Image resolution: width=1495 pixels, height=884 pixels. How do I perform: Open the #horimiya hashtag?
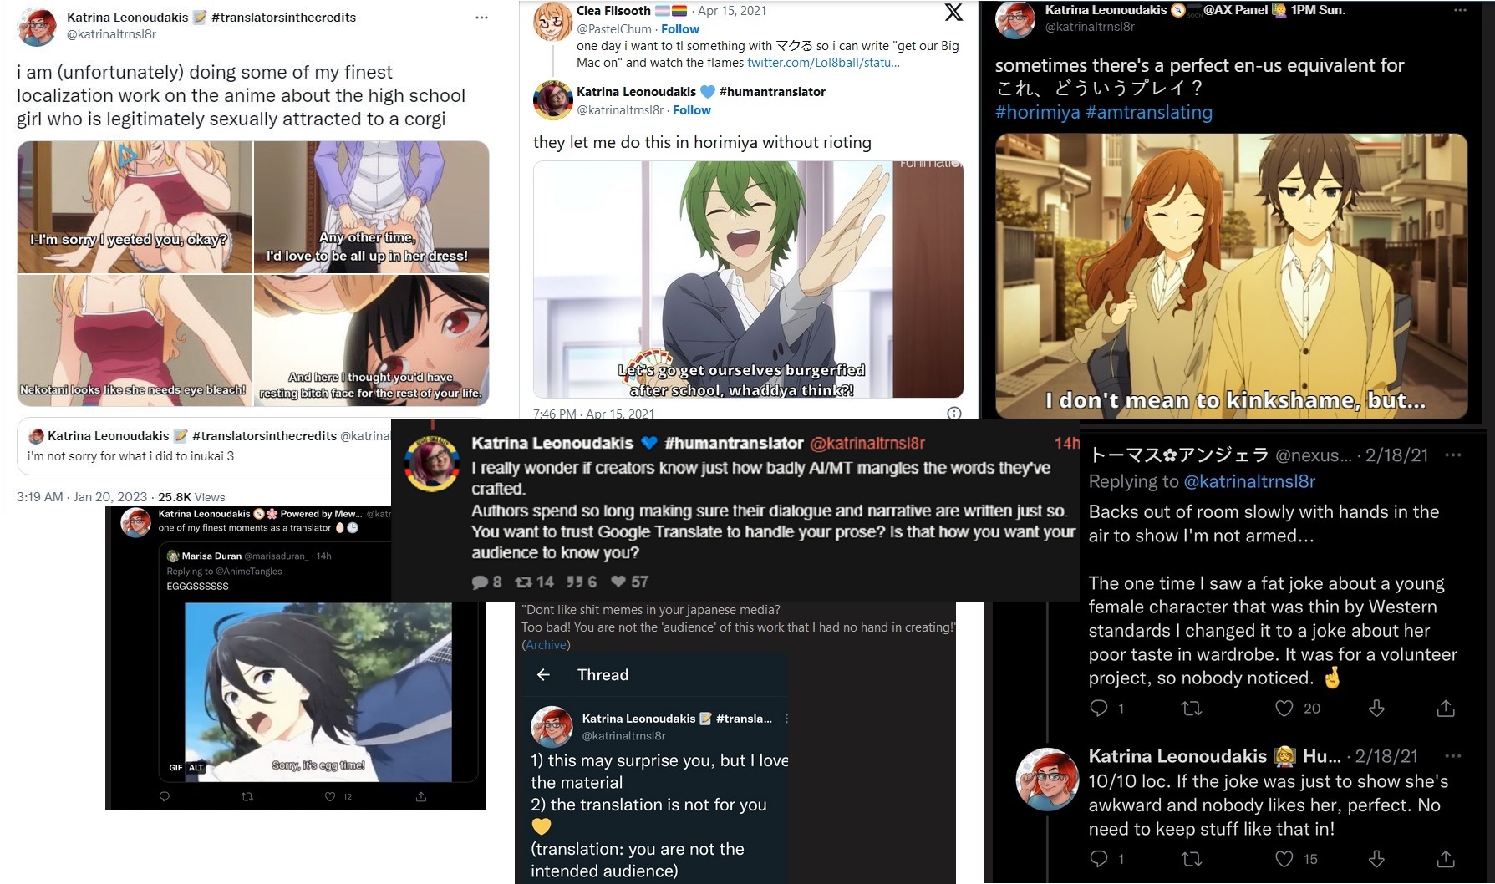pyautogui.click(x=1038, y=112)
